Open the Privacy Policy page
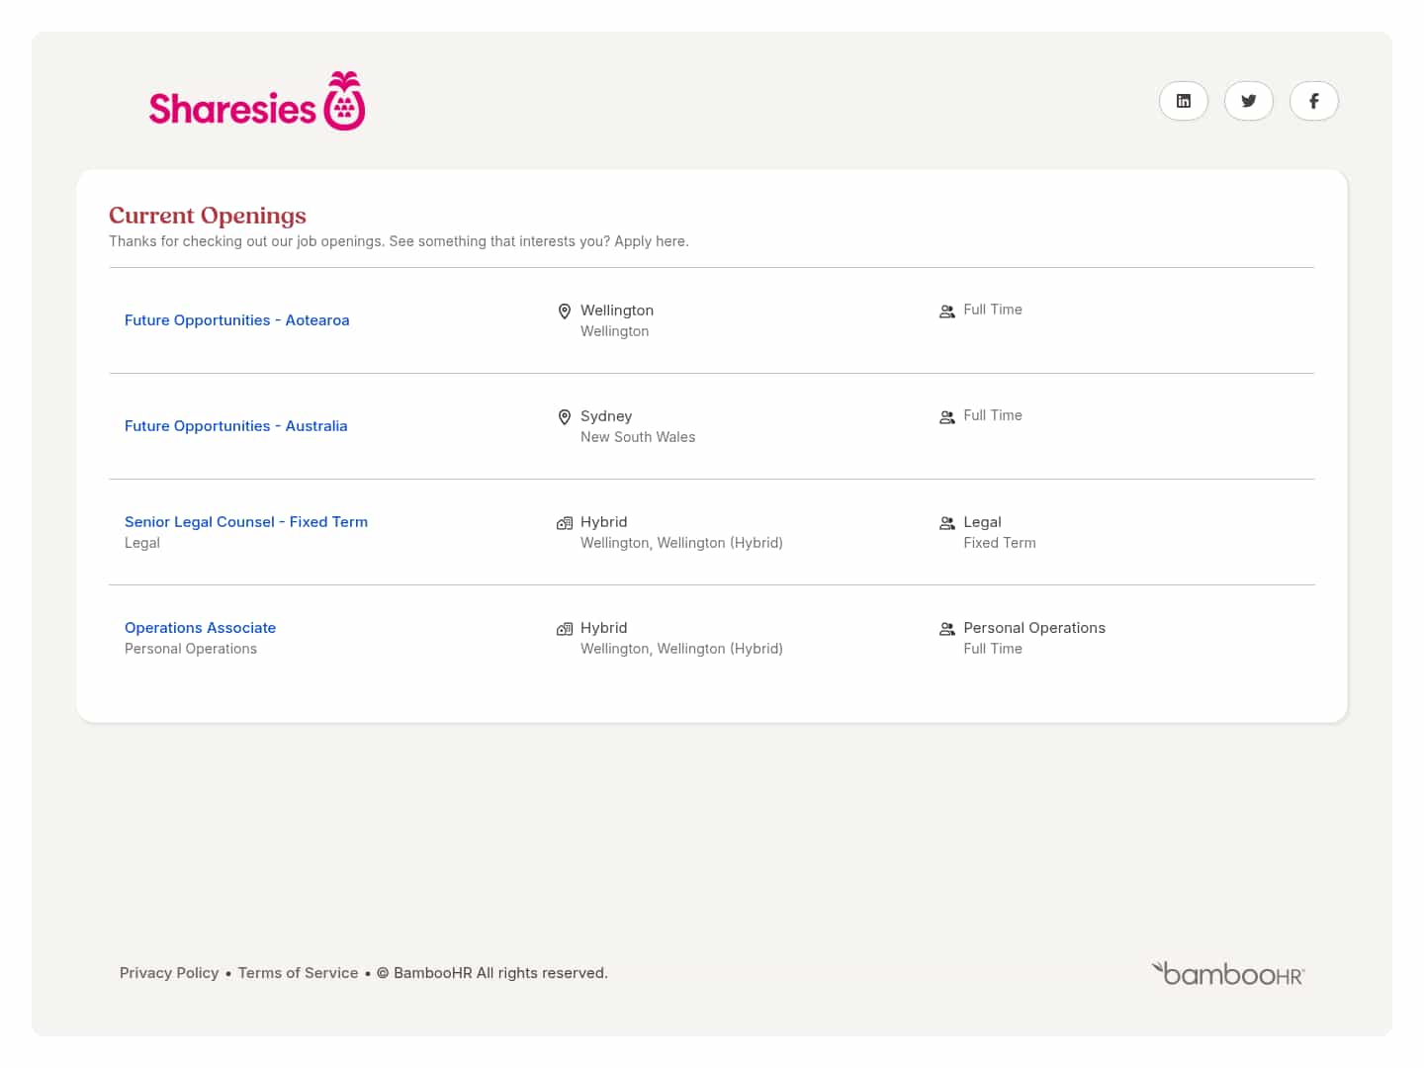 click(x=169, y=972)
